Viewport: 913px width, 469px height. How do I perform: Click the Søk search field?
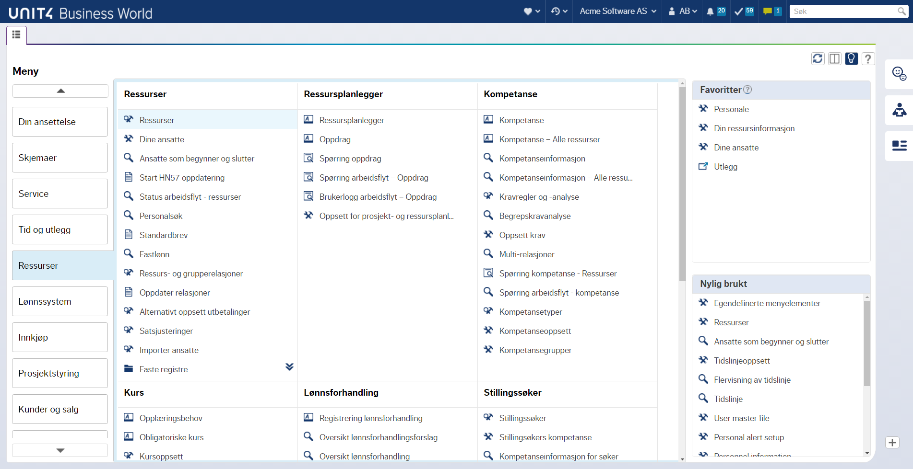click(x=843, y=11)
